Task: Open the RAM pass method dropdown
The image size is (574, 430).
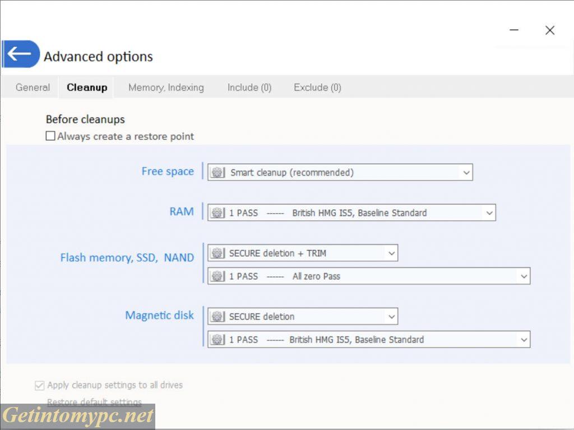Action: [489, 213]
